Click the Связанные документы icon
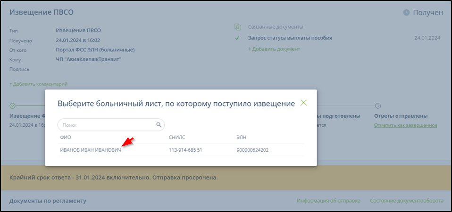 (x=238, y=27)
